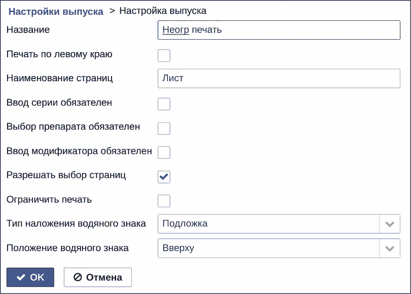The width and height of the screenshot is (411, 294).
Task: Open the Настройки выпуска breadcrumb link
Action: [x=56, y=11]
